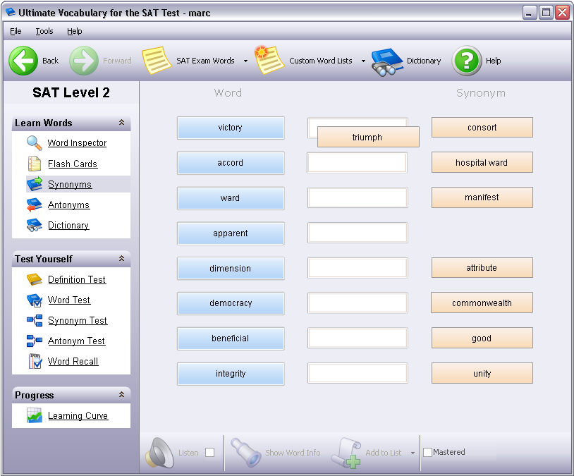The image size is (574, 476).
Task: Open the Word Recall link
Action: (73, 361)
